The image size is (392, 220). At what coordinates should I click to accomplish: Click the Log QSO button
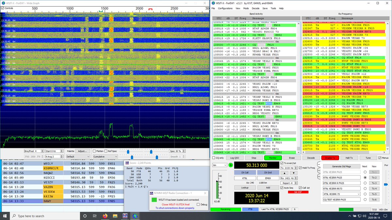(x=235, y=158)
